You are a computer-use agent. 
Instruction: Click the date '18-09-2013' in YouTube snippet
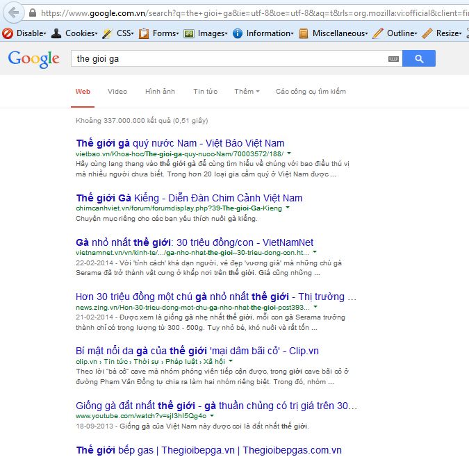coord(94,426)
